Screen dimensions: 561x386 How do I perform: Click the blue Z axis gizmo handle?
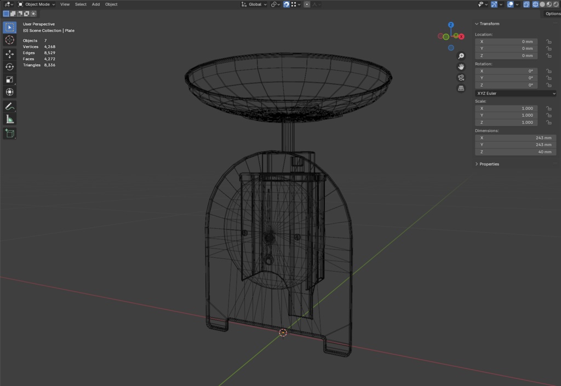pos(451,25)
